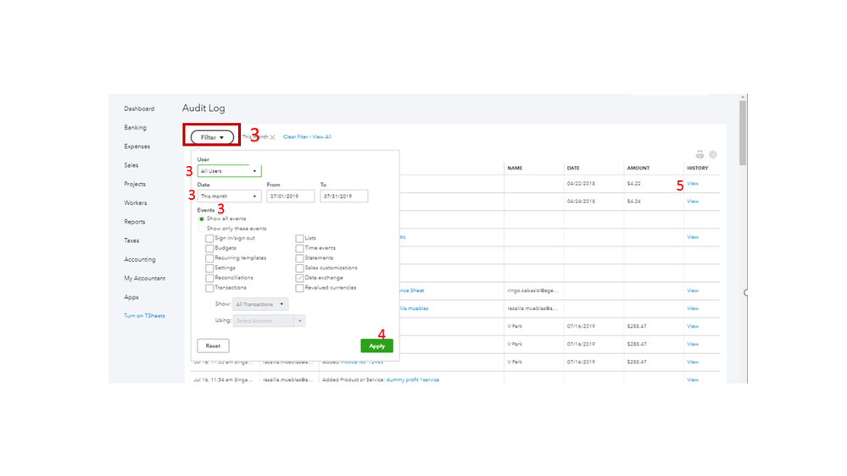Screen dimensions: 847x476
Task: Click the Reset button
Action: click(213, 346)
